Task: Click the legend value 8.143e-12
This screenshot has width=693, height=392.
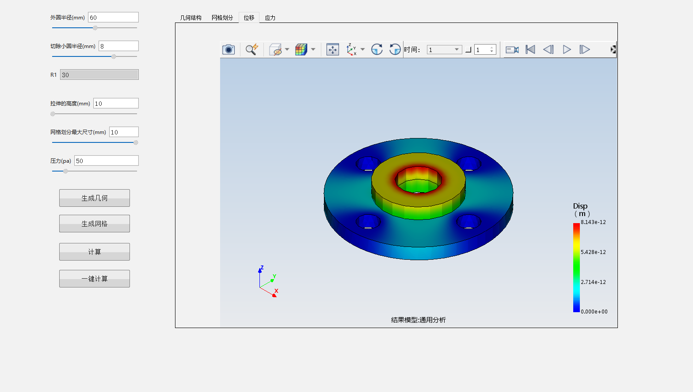Action: [593, 222]
